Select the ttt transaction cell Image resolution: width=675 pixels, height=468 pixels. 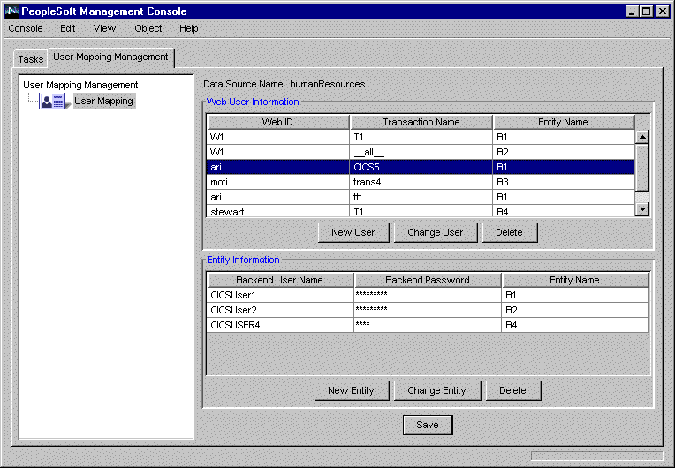421,197
